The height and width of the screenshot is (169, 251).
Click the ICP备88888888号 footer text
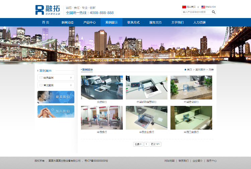tap(96, 161)
